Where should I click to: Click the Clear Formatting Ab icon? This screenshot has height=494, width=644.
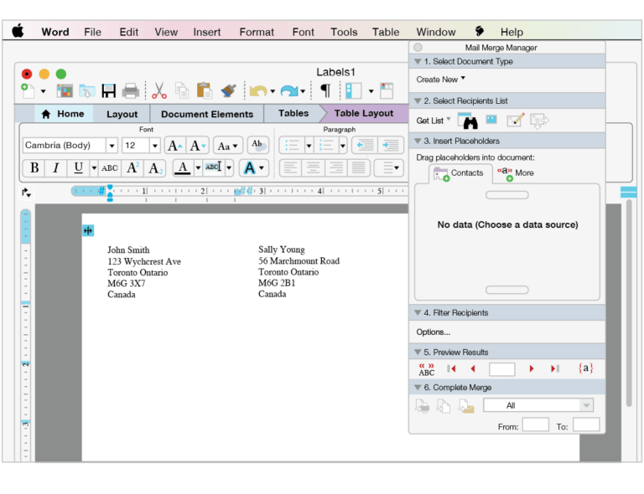pyautogui.click(x=258, y=145)
